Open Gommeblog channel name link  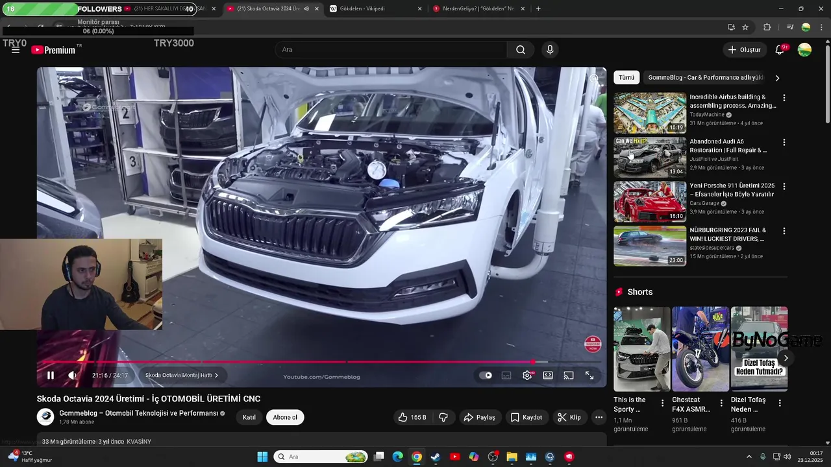tap(138, 413)
